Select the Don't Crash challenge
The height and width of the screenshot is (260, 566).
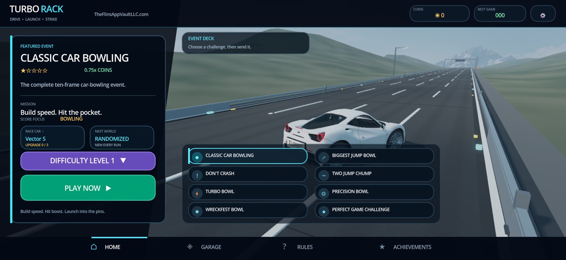248,174
